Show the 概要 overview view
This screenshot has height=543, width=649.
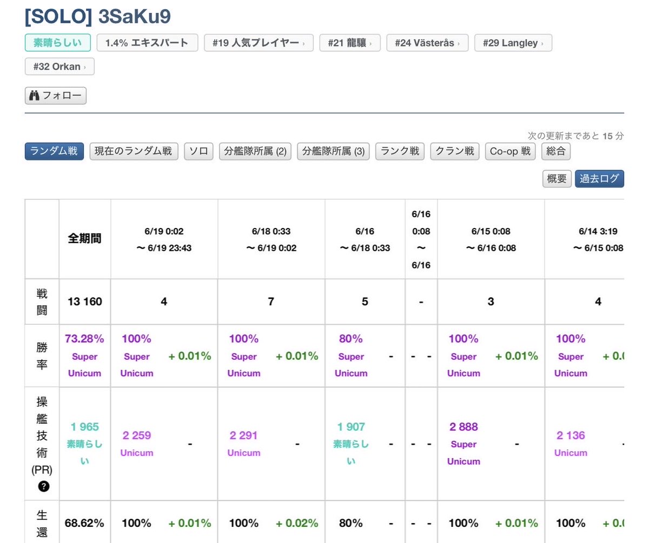[x=557, y=179]
